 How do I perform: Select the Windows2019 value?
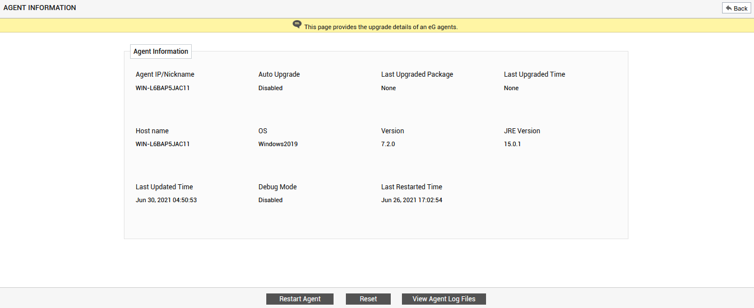tap(278, 144)
